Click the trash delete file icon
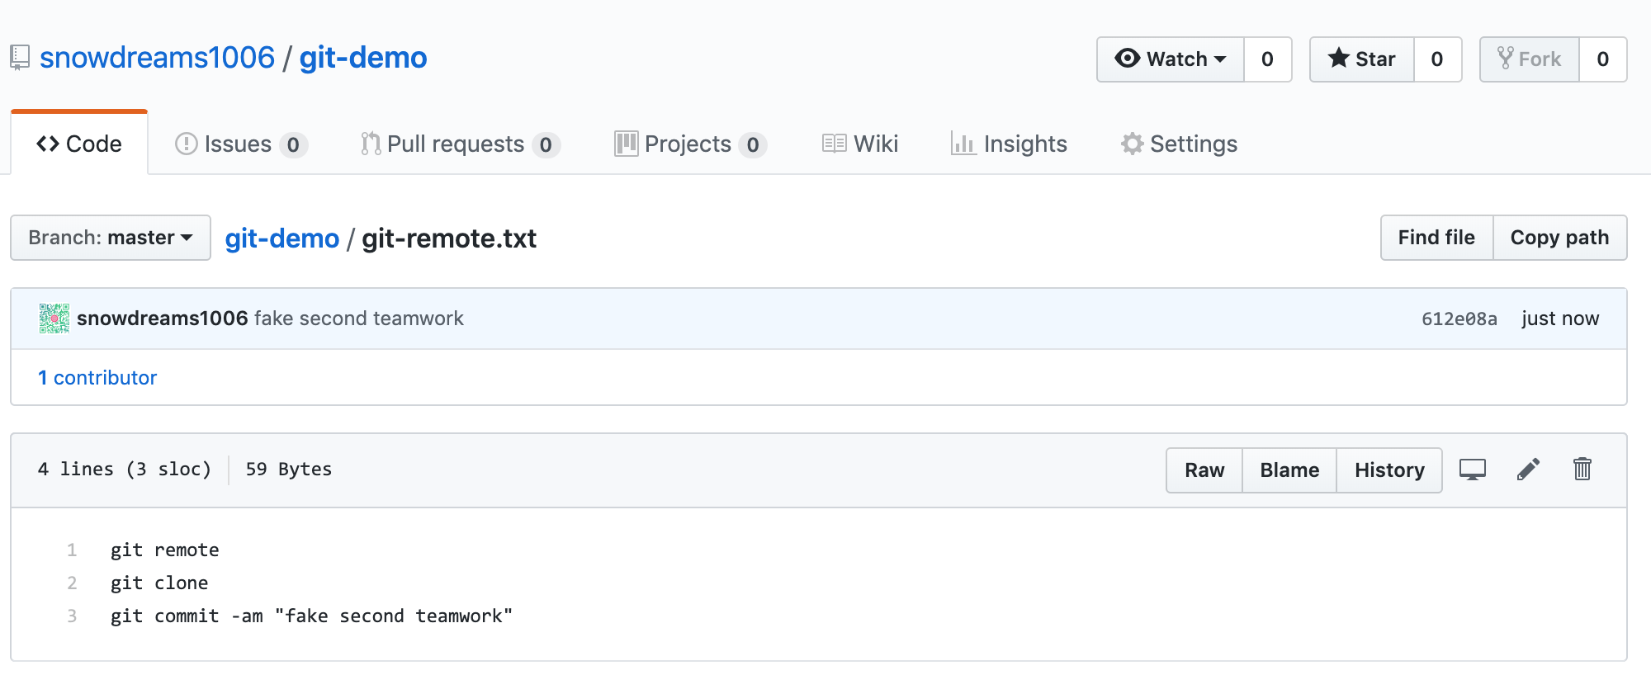The image size is (1651, 675). click(x=1582, y=470)
